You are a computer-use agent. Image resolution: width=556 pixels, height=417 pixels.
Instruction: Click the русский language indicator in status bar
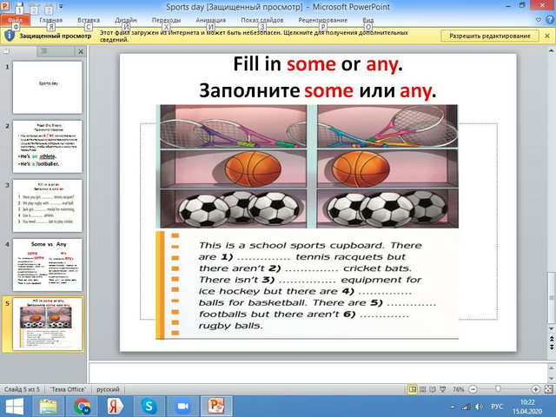[x=108, y=389]
